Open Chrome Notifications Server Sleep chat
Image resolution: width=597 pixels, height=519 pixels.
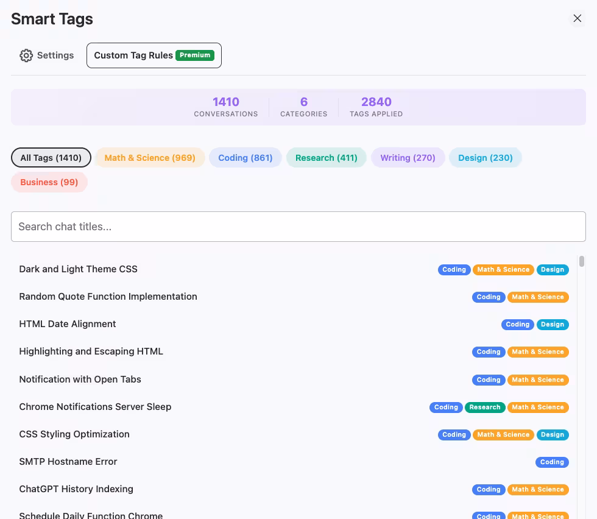coord(95,407)
